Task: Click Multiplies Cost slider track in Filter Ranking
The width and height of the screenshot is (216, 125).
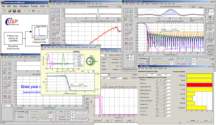Action: [x=160, y=105]
